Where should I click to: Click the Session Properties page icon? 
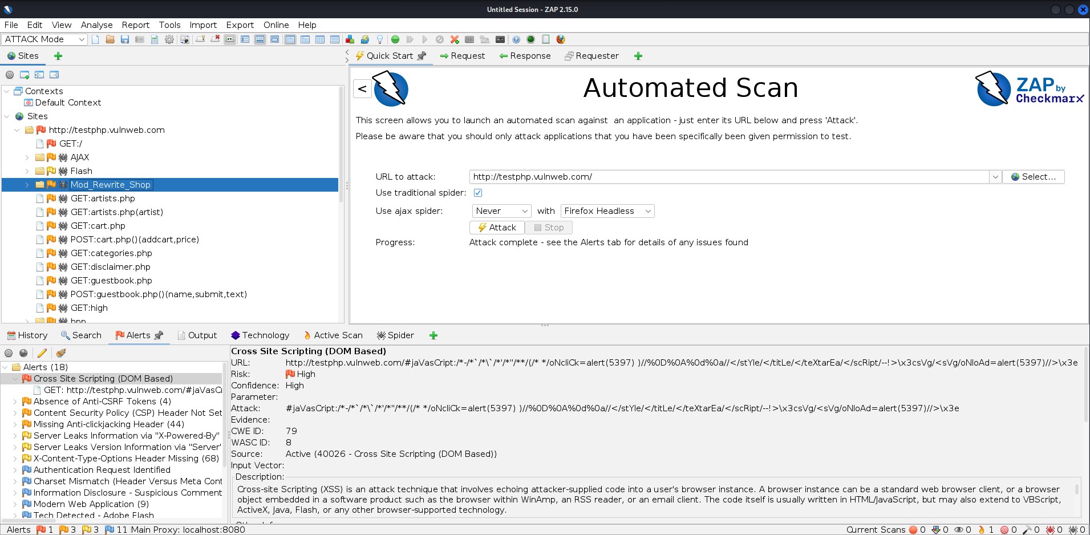[x=155, y=39]
